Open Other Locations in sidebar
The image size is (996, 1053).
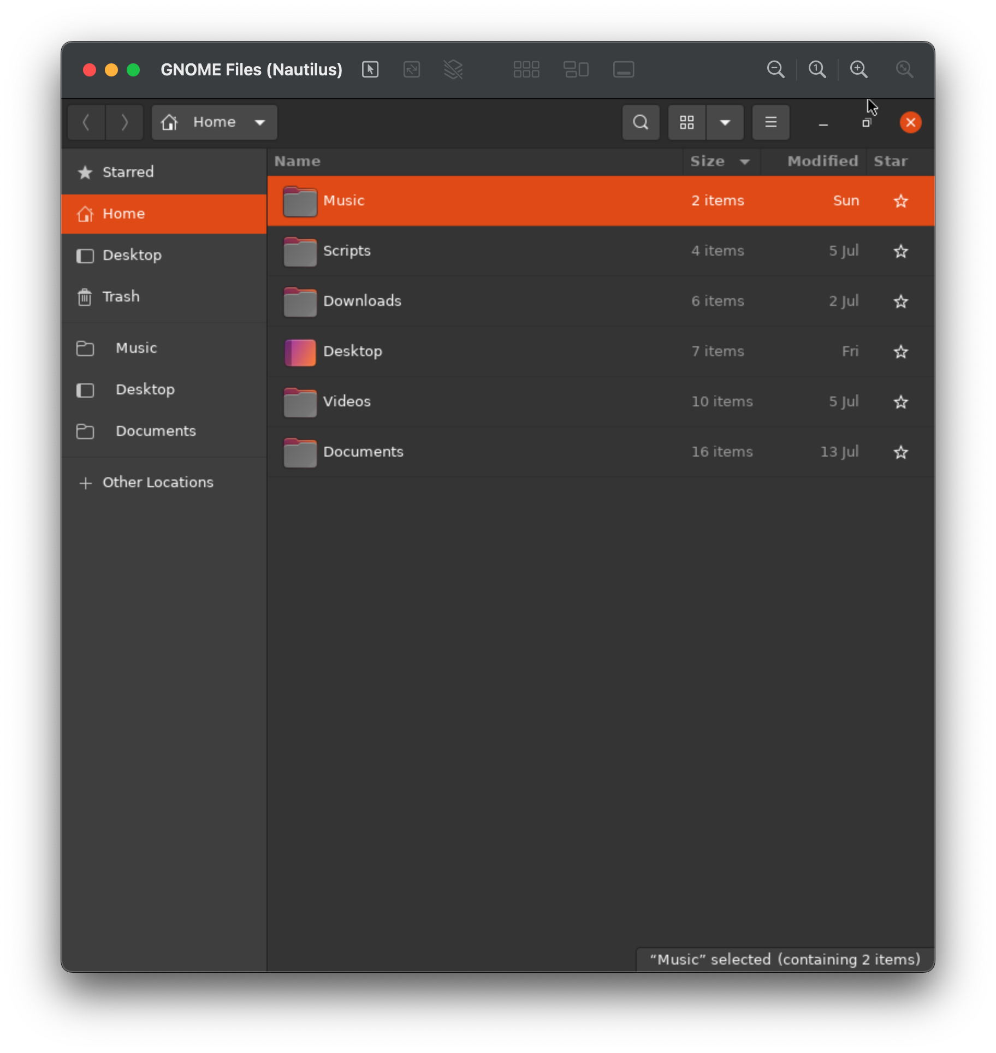164,482
